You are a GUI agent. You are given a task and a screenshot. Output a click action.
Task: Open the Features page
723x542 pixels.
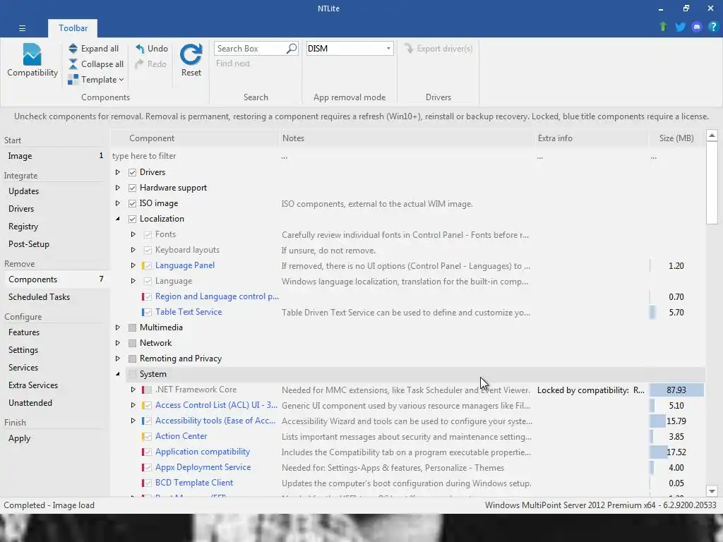click(54, 332)
